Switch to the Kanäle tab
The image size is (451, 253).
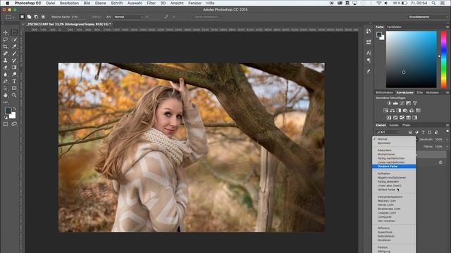[394, 125]
